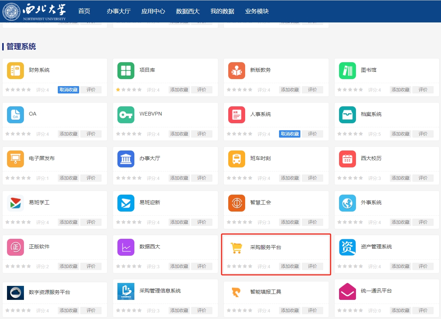441x319 pixels.
Task: Add 数据西大 to favorites via 添加收藏
Action: [179, 266]
